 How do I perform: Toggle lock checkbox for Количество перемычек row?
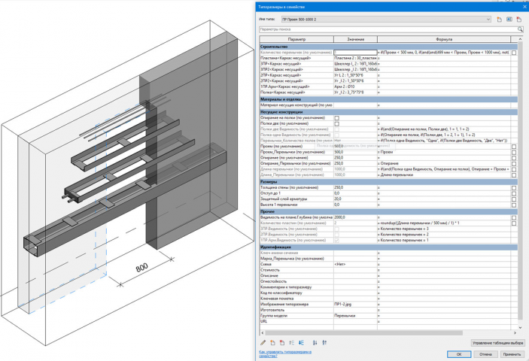pyautogui.click(x=513, y=53)
